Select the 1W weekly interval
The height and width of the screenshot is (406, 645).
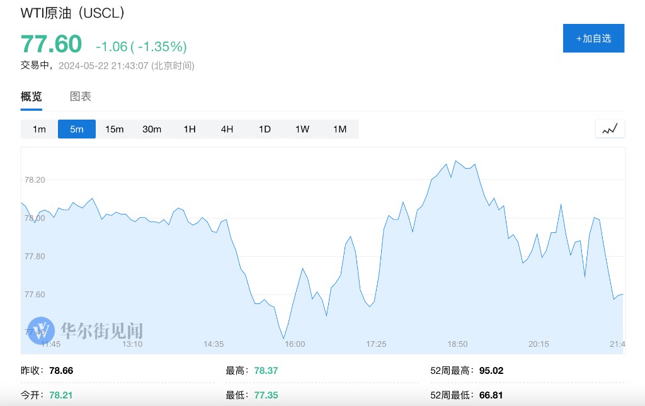(x=302, y=129)
